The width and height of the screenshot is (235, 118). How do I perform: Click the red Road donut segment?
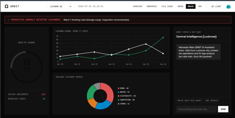(x=109, y=92)
